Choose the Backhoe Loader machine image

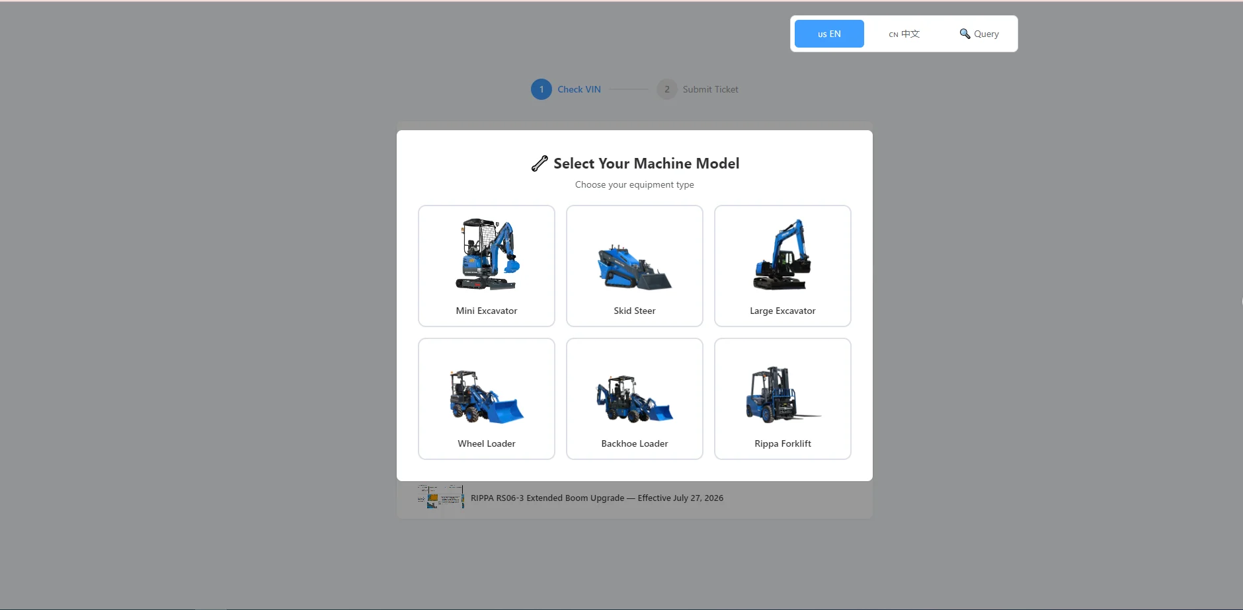(635, 399)
